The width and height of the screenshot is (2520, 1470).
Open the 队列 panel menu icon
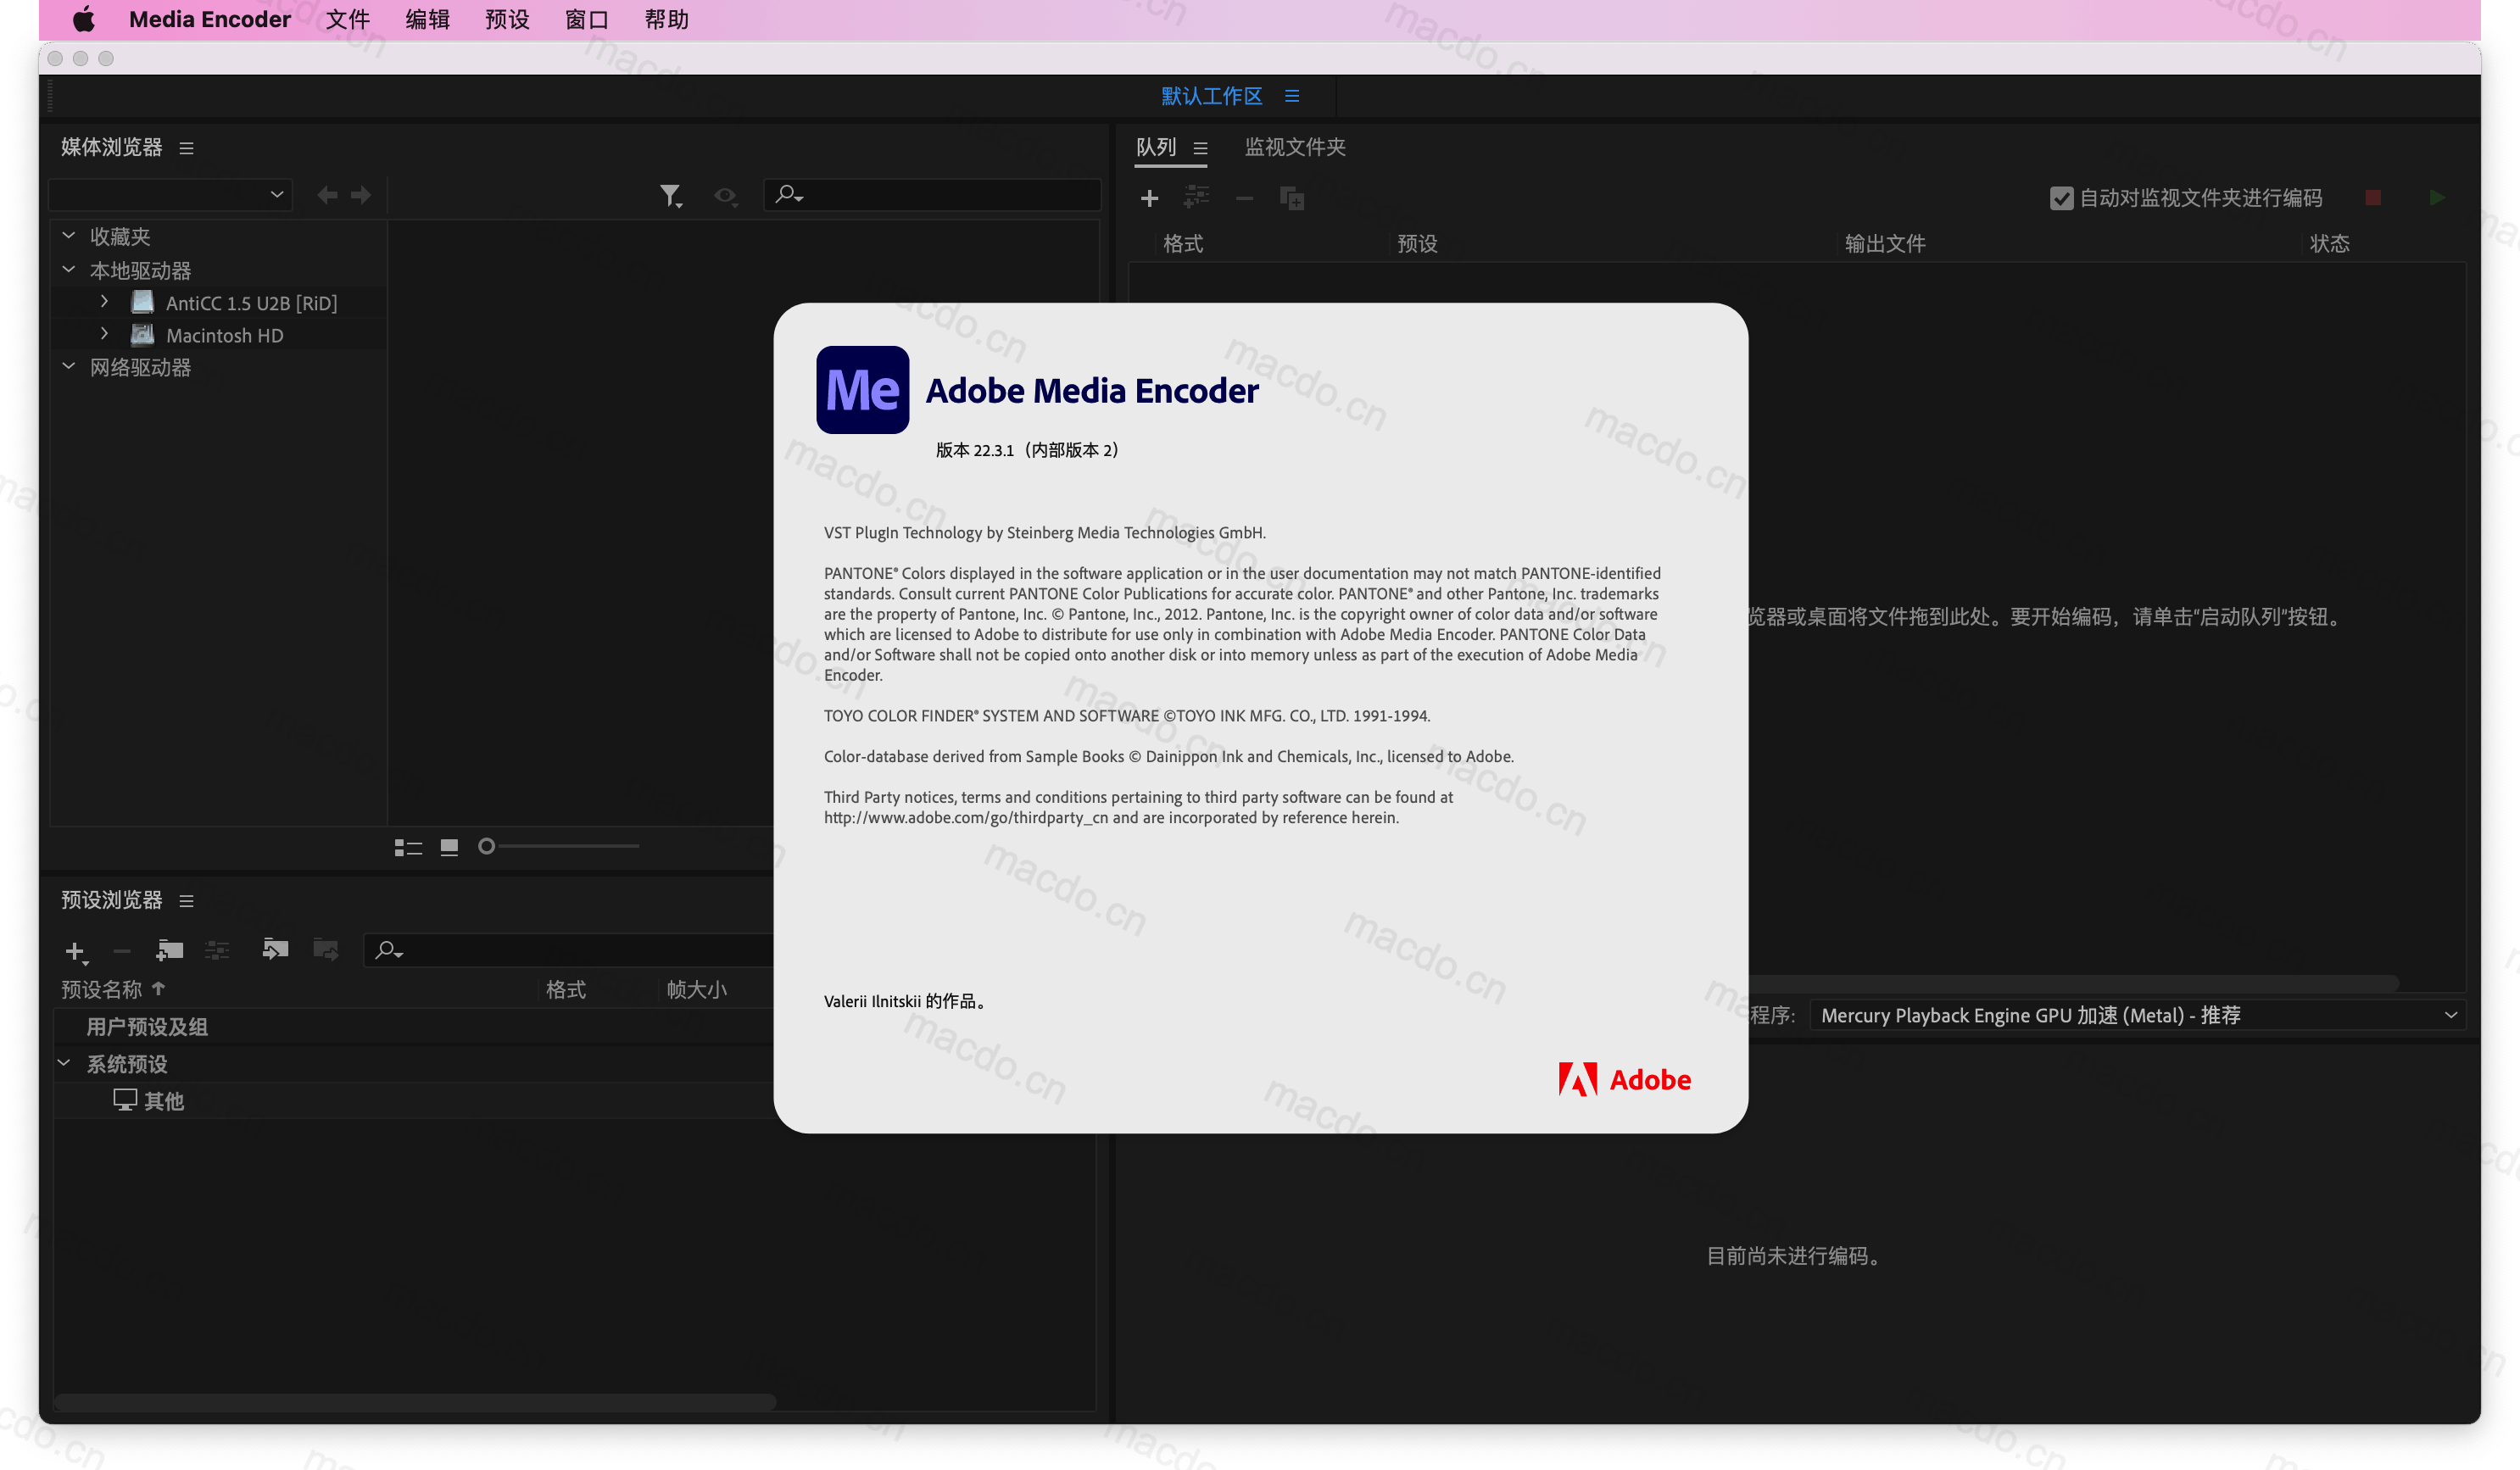[1200, 148]
